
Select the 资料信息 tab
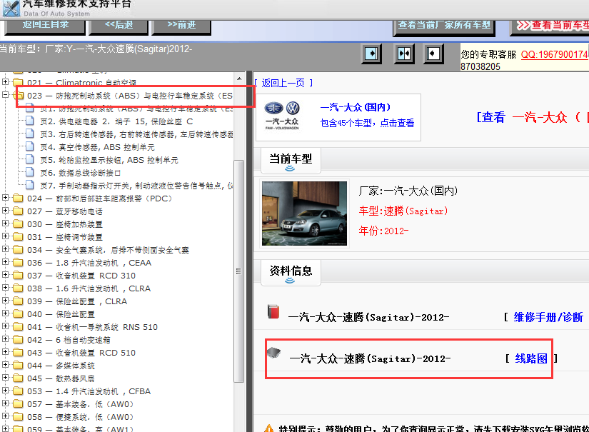coord(291,272)
